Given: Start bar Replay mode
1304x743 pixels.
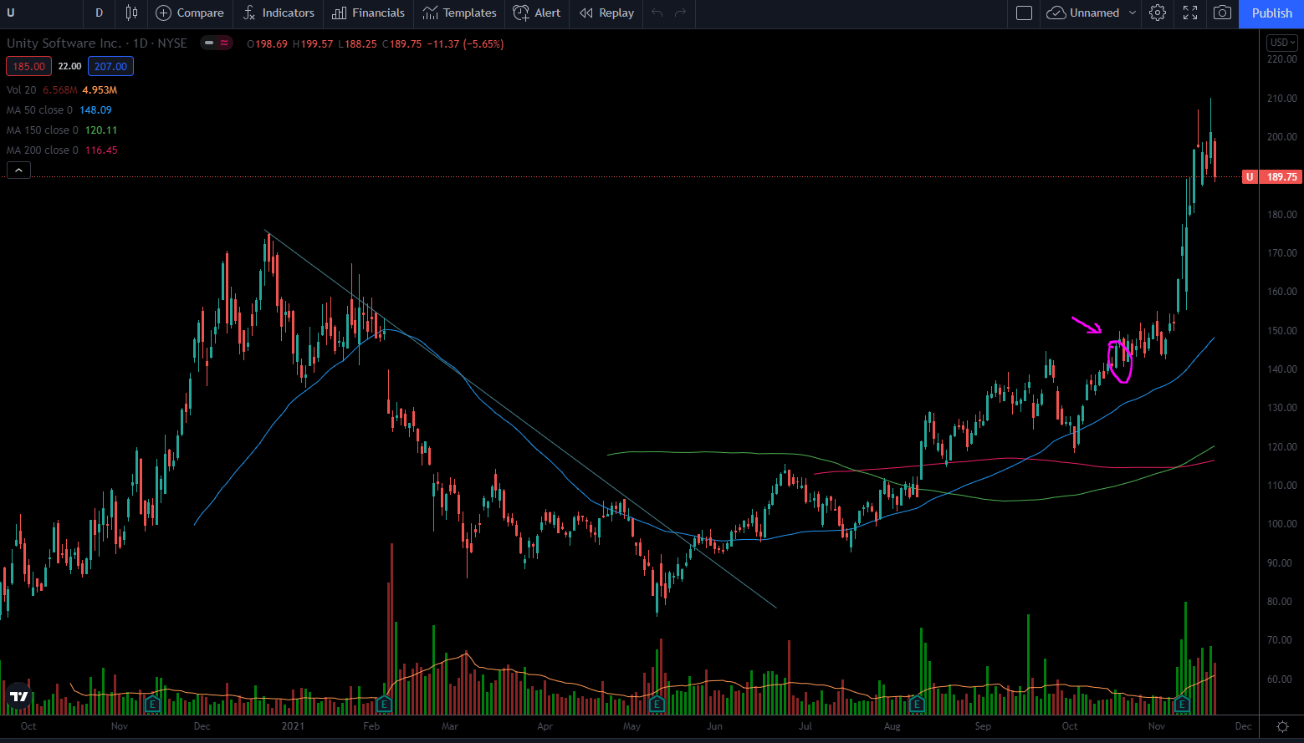Looking at the screenshot, I should [607, 13].
